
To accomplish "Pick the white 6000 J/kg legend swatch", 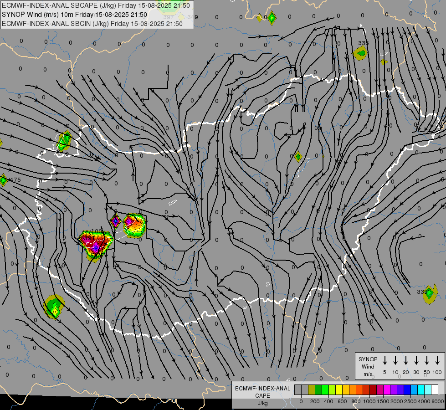I will coord(434,390).
